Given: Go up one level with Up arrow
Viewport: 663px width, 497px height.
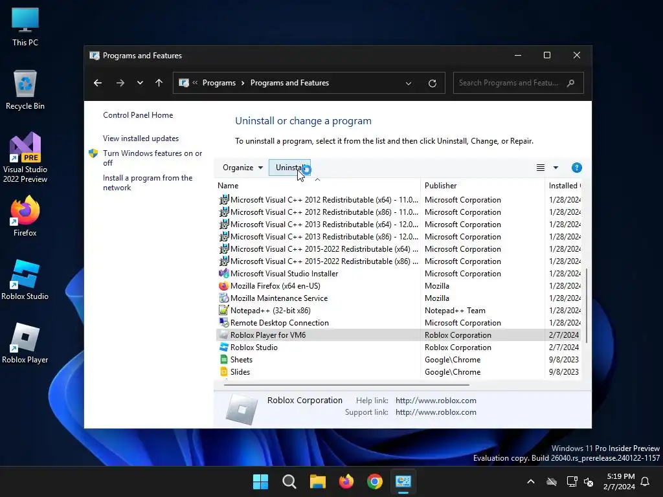Looking at the screenshot, I should click(159, 83).
